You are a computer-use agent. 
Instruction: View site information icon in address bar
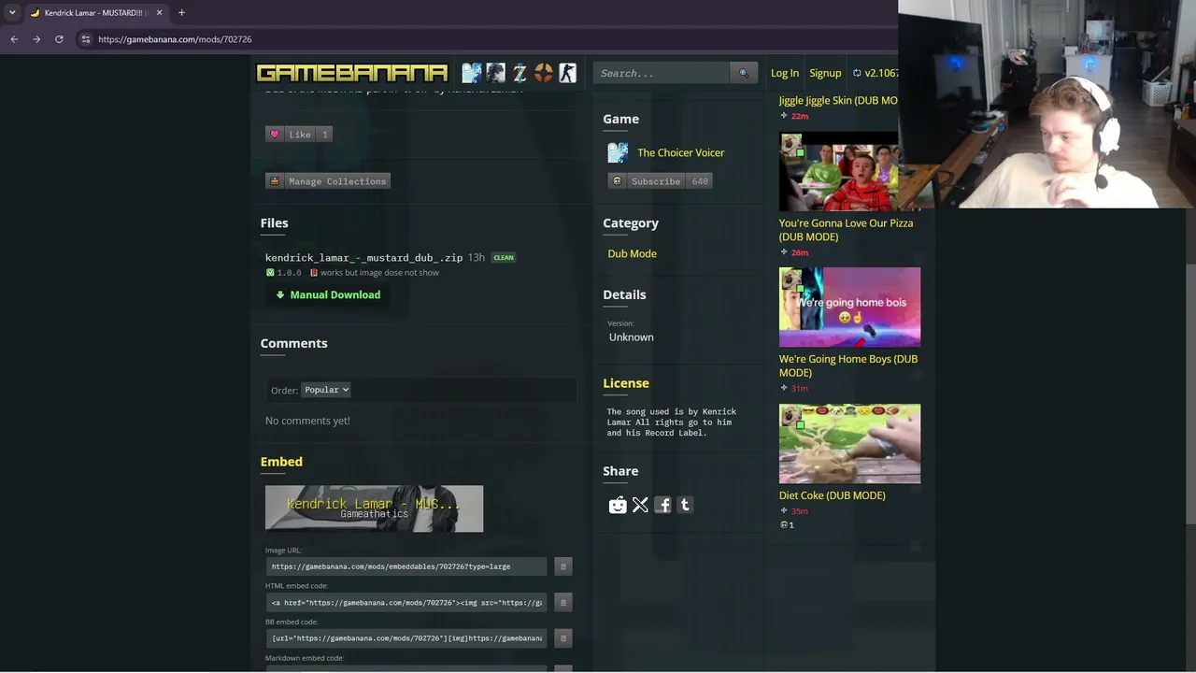[85, 39]
